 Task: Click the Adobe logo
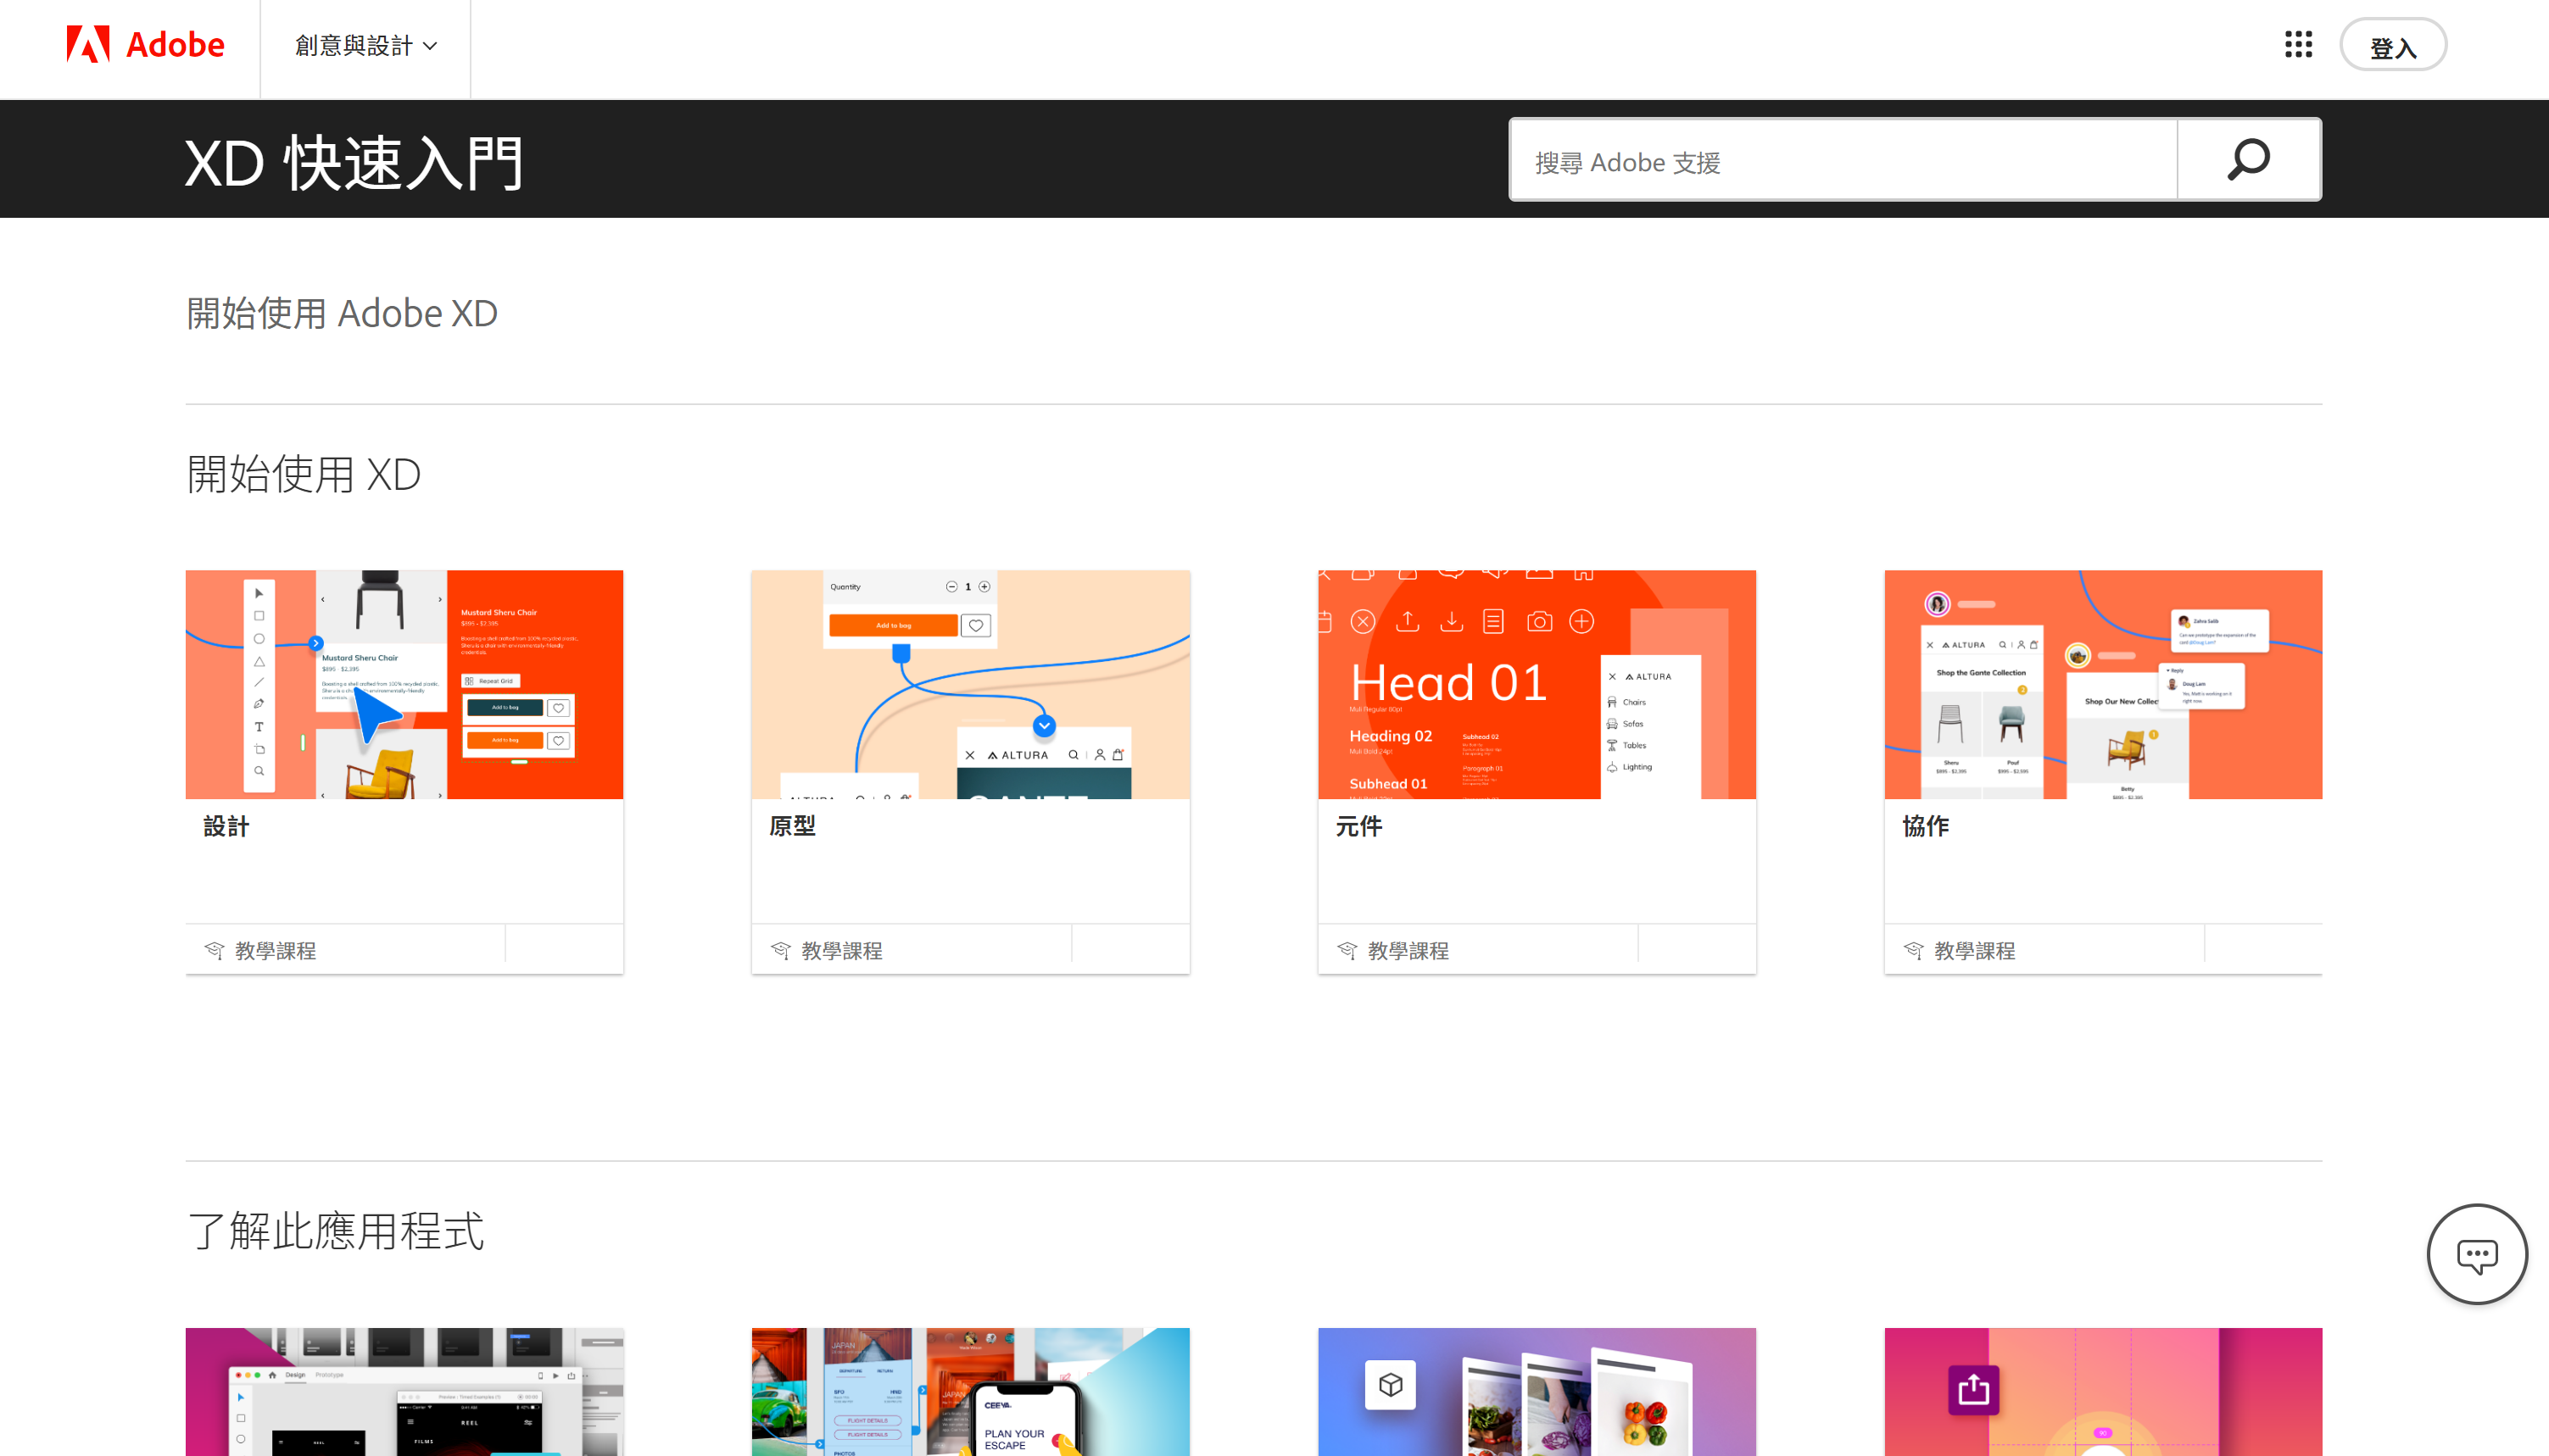pyautogui.click(x=145, y=45)
